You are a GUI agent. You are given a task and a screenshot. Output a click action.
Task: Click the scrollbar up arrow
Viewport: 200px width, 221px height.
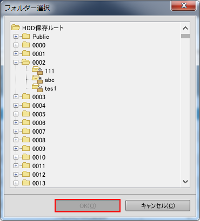[185, 28]
